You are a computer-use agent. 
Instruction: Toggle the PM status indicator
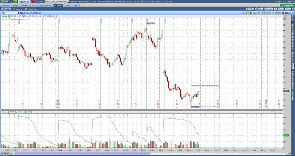(15, 2)
